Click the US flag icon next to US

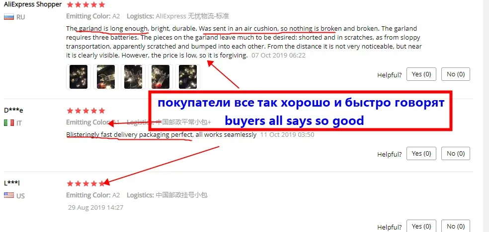(x=9, y=195)
